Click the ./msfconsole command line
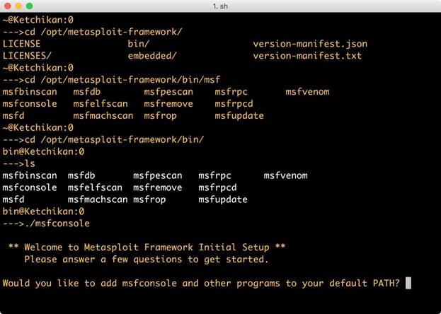The height and width of the screenshot is (314, 441). (x=46, y=223)
